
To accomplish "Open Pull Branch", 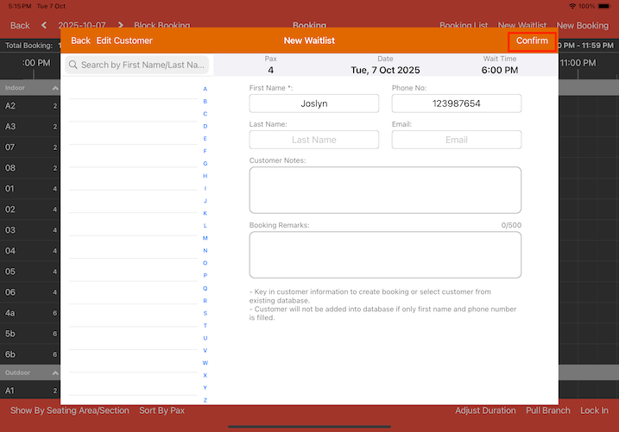I will tap(548, 410).
